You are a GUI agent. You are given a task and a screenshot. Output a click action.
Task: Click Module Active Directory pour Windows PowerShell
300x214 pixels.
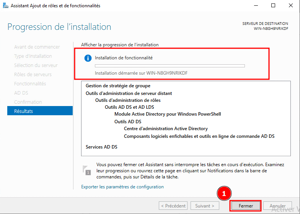click(x=168, y=114)
